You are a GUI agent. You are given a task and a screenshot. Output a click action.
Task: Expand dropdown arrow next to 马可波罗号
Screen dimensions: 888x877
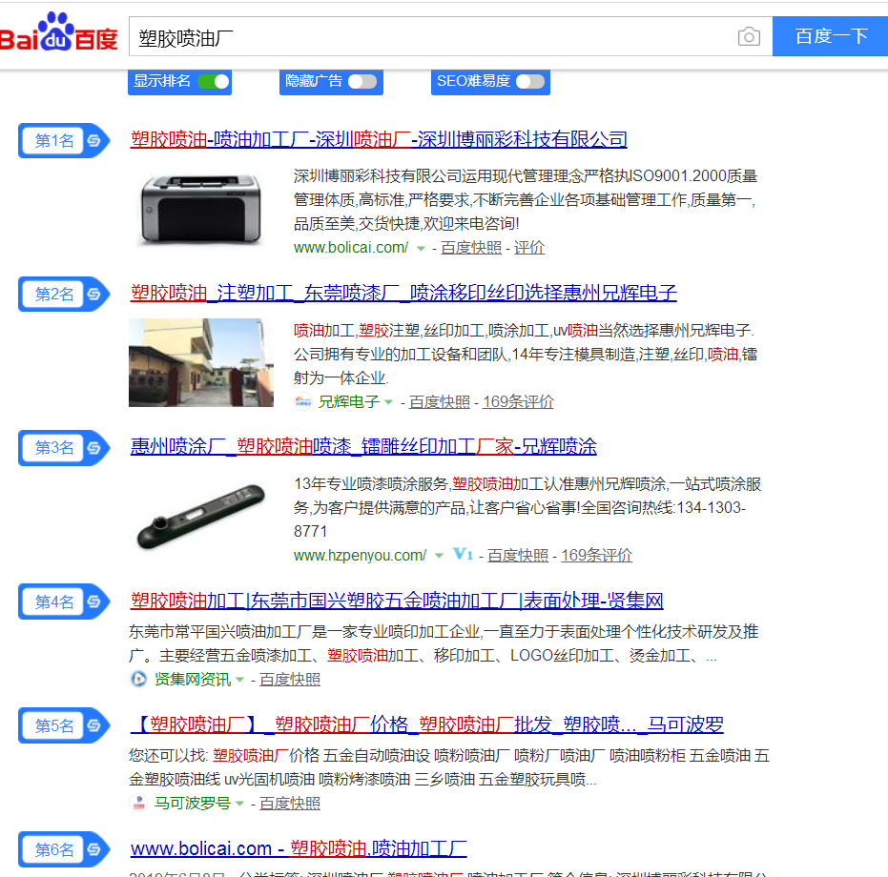239,804
